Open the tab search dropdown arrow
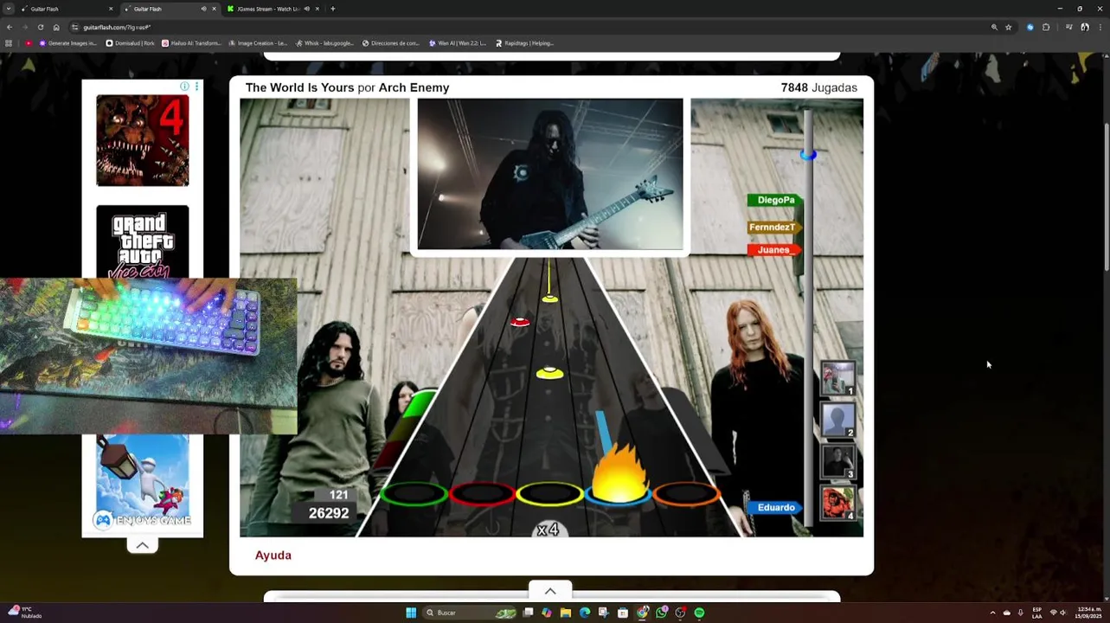 click(x=9, y=9)
